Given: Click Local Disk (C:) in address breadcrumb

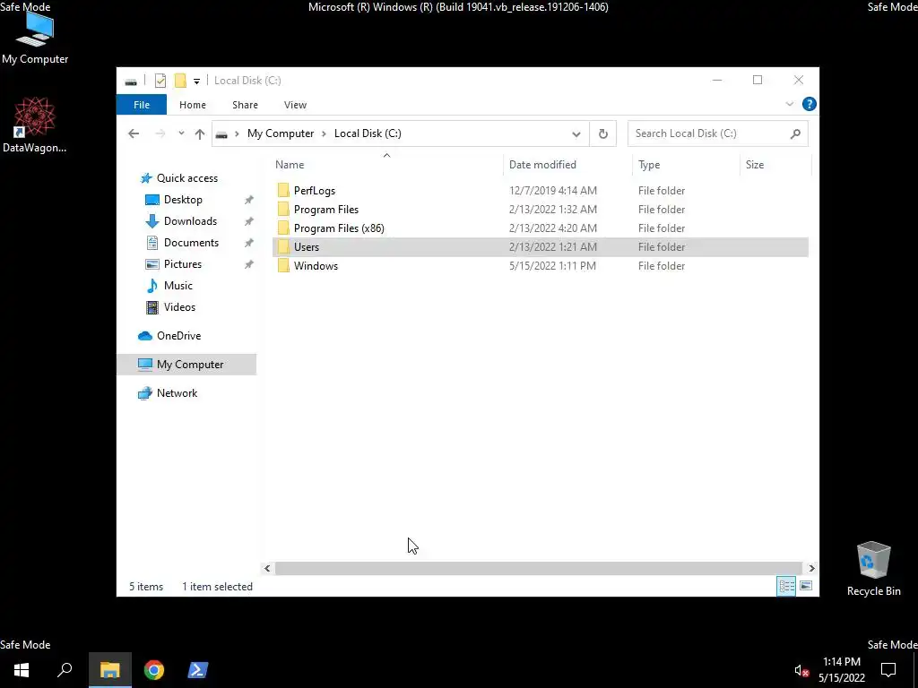Looking at the screenshot, I should 368,133.
